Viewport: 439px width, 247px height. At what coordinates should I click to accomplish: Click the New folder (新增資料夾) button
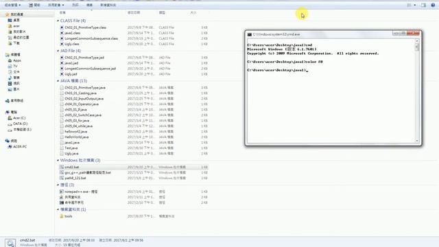coord(108,5)
